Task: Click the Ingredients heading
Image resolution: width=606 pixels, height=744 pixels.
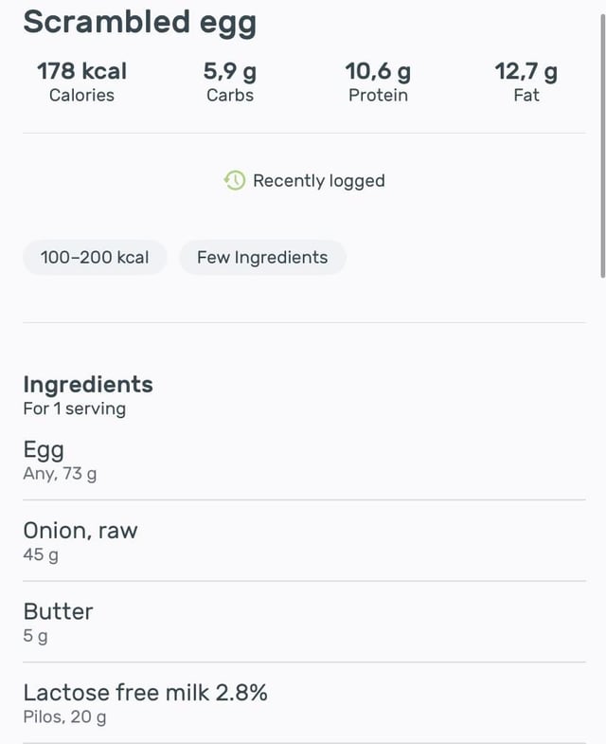Action: click(88, 384)
